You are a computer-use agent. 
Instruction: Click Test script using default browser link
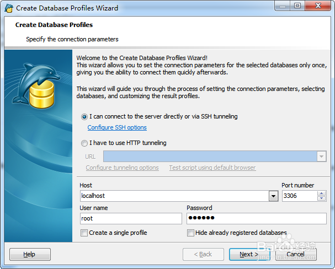(212, 168)
